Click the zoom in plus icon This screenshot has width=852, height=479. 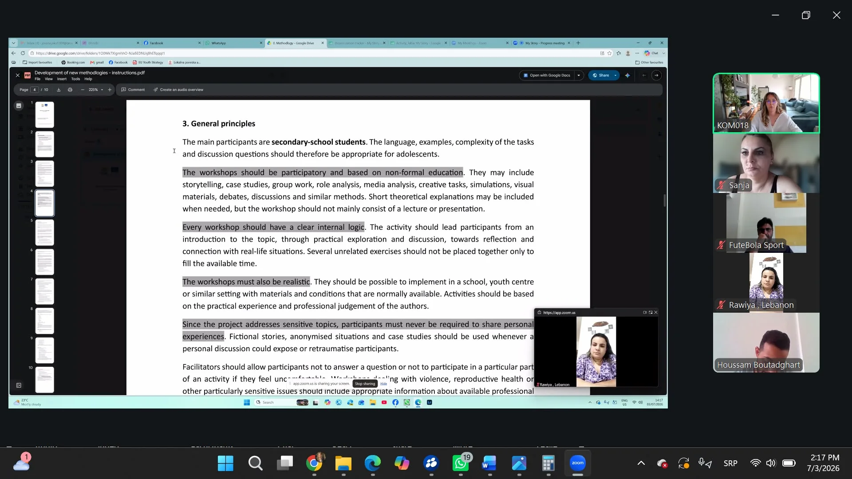110,90
